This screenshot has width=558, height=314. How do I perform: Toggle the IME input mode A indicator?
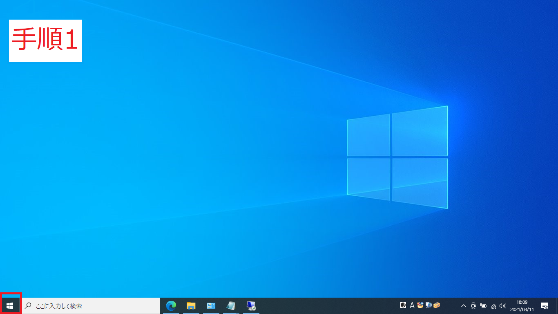point(412,305)
